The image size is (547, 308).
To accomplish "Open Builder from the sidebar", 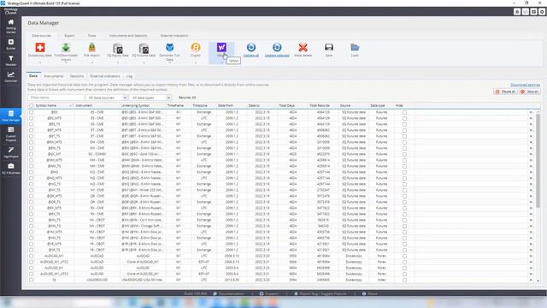I will tap(11, 44).
